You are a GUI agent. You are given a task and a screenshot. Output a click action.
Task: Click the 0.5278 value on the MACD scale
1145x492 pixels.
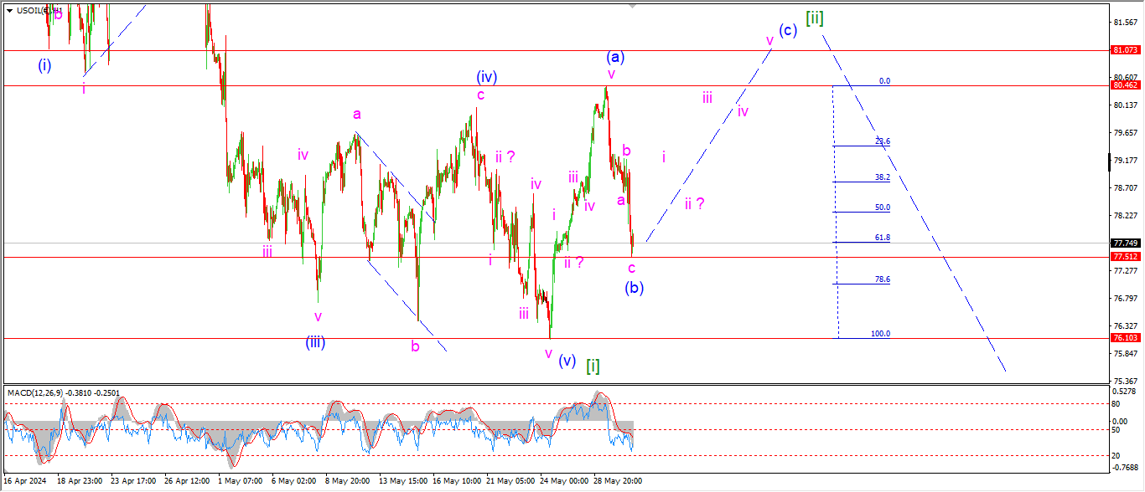click(1125, 391)
